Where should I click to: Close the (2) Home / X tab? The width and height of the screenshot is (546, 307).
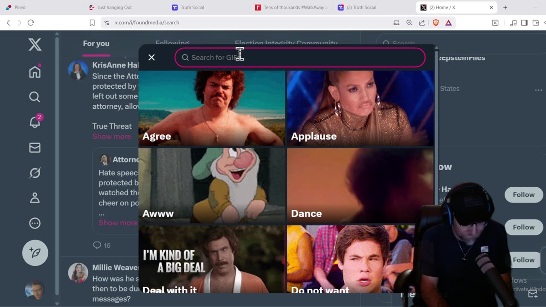pyautogui.click(x=491, y=7)
